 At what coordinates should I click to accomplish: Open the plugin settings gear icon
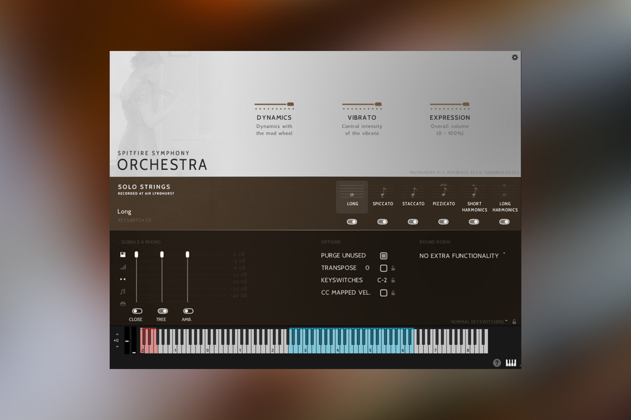pyautogui.click(x=515, y=57)
